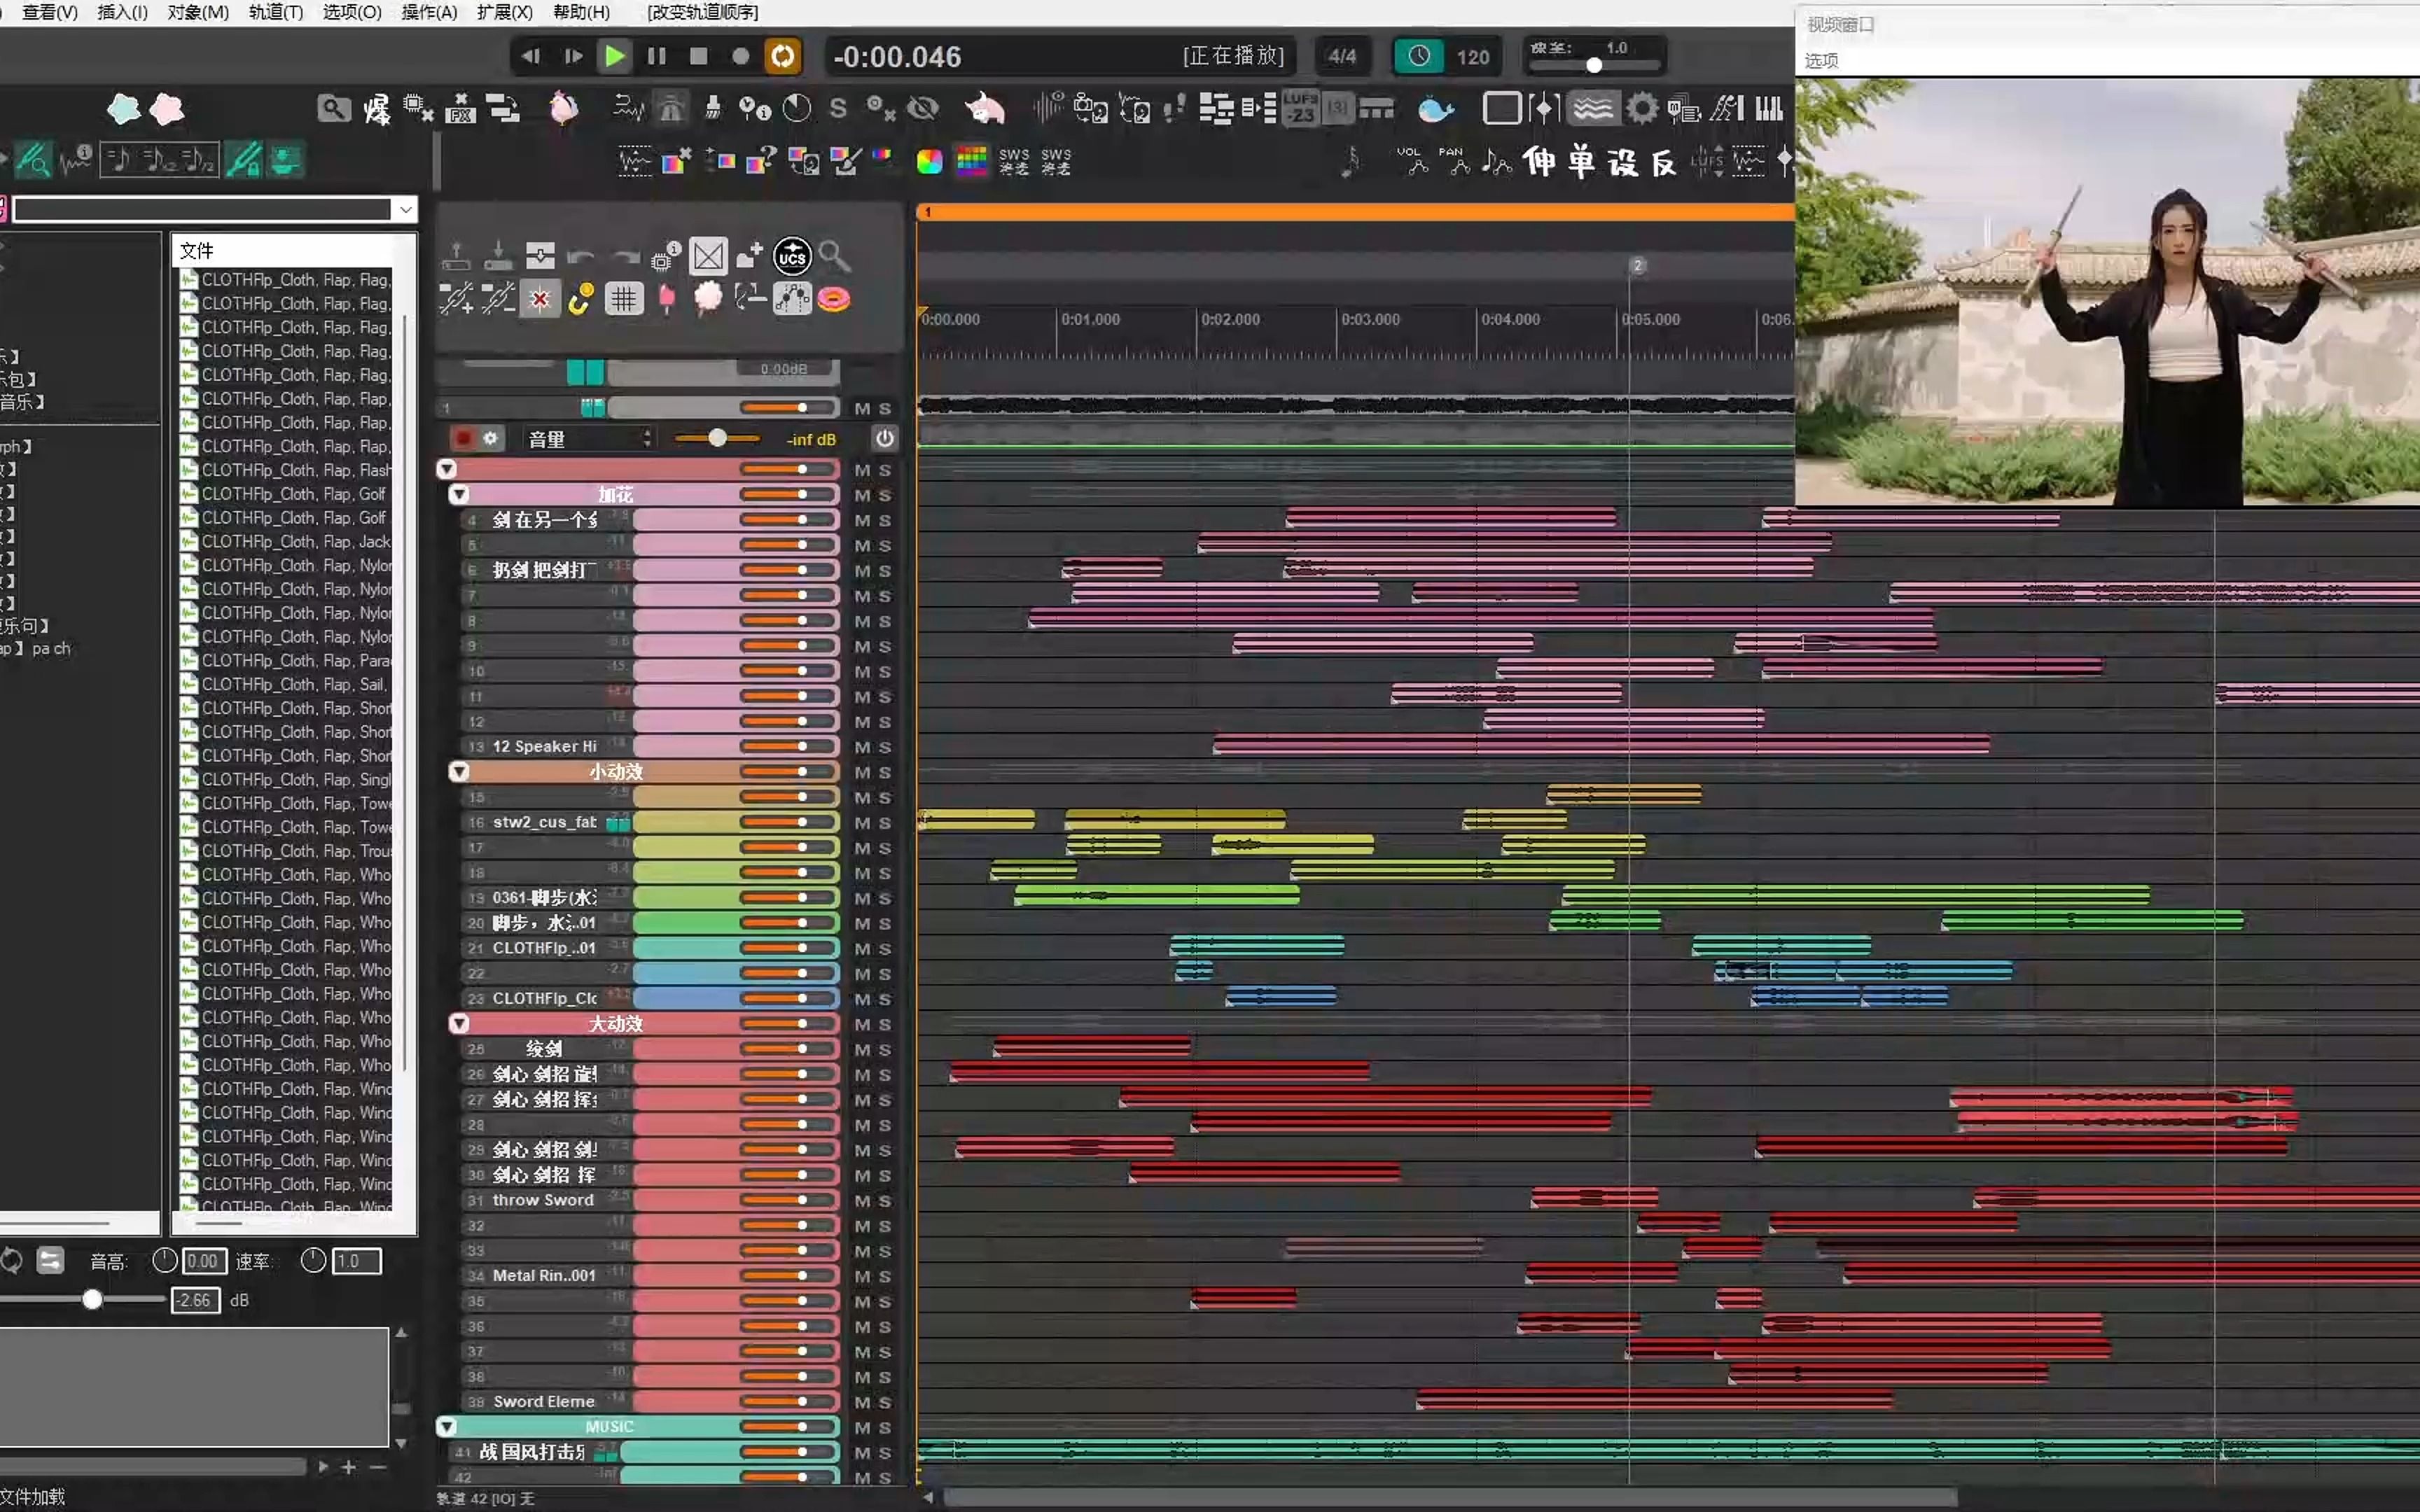This screenshot has height=1512, width=2420.
Task: Solo the MUSIC folder track
Action: (x=885, y=1428)
